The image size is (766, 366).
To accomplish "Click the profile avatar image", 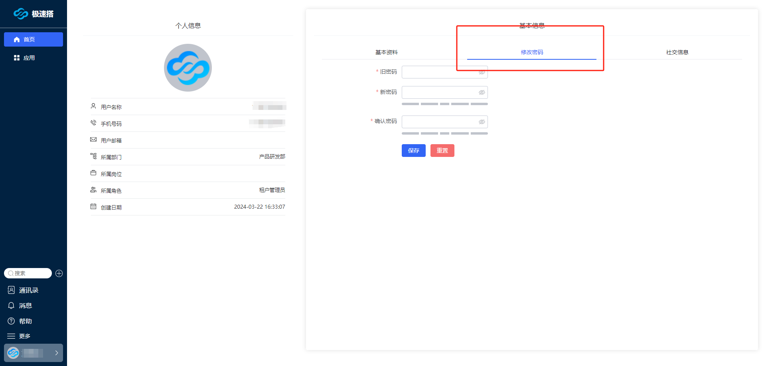I will click(x=188, y=68).
